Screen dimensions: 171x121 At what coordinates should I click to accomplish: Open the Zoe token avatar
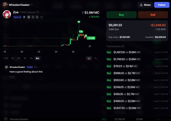coord(7,14)
